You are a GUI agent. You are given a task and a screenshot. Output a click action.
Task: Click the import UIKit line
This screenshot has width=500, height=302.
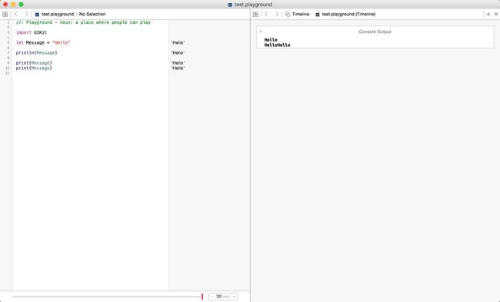[x=32, y=32]
